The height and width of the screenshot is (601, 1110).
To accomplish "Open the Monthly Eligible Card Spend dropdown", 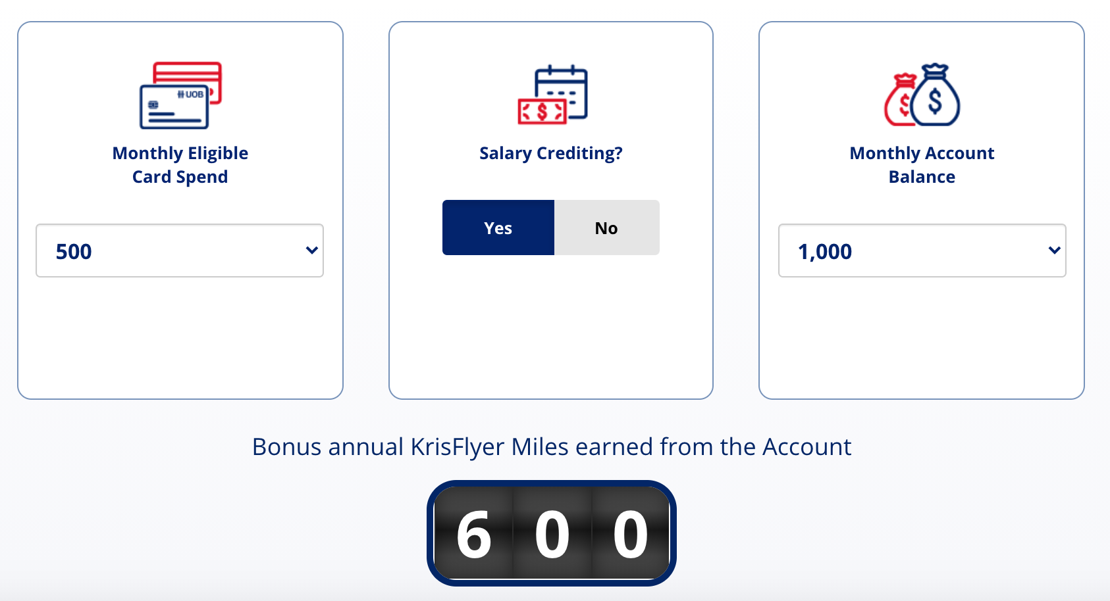I will click(x=180, y=251).
